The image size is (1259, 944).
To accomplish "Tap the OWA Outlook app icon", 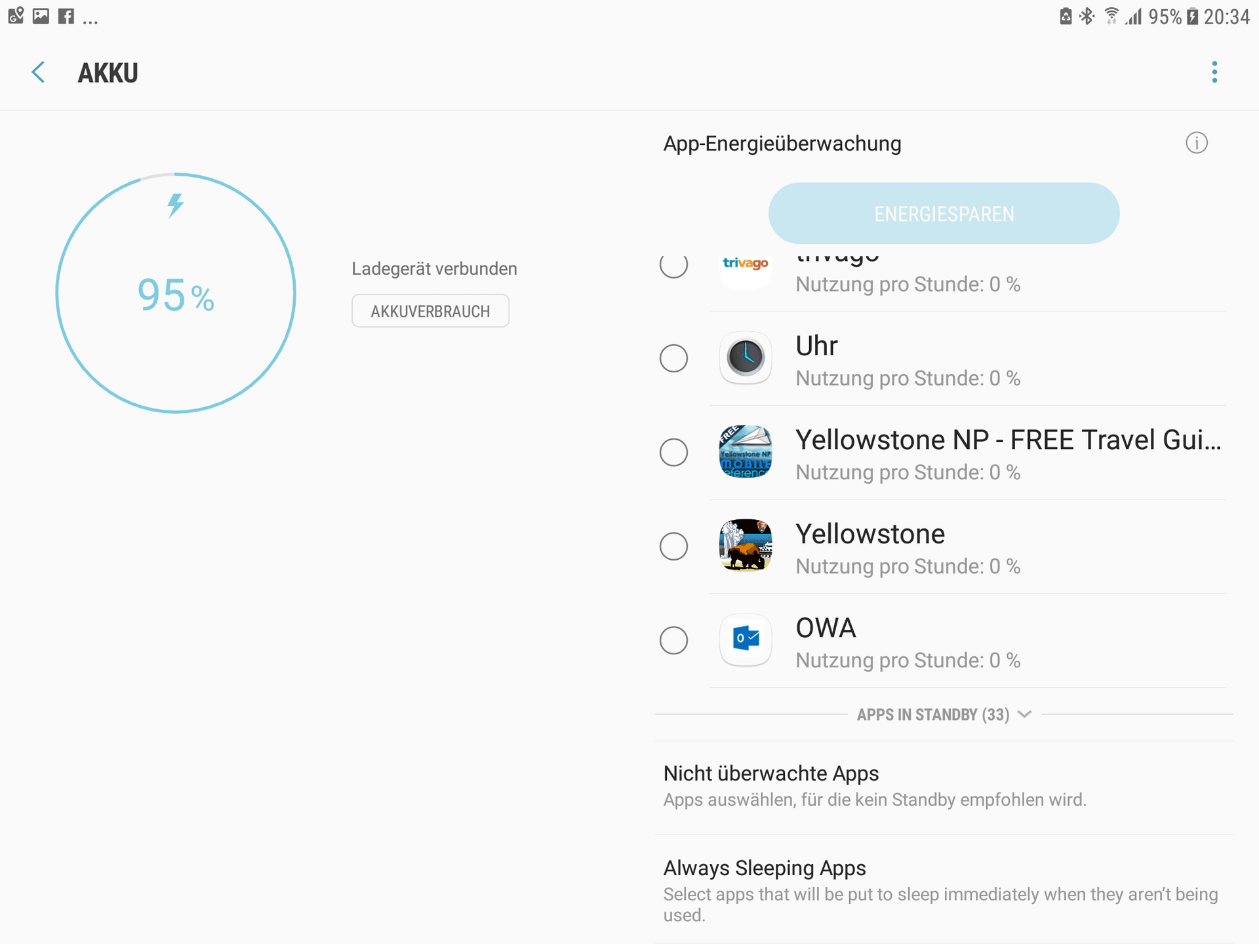I will pyautogui.click(x=746, y=640).
